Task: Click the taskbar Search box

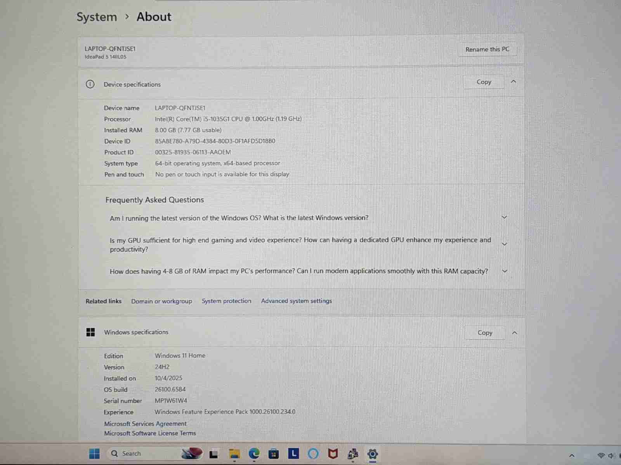Action: 144,453
